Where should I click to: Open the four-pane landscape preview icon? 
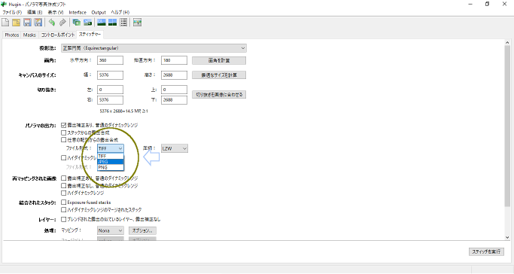pyautogui.click(x=112, y=23)
